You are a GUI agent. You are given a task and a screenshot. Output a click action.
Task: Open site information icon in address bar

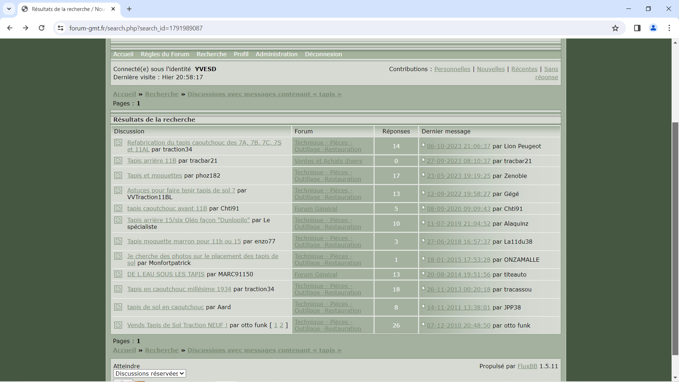tap(60, 28)
